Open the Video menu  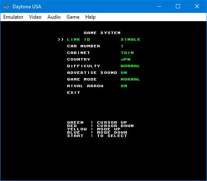coord(35,17)
